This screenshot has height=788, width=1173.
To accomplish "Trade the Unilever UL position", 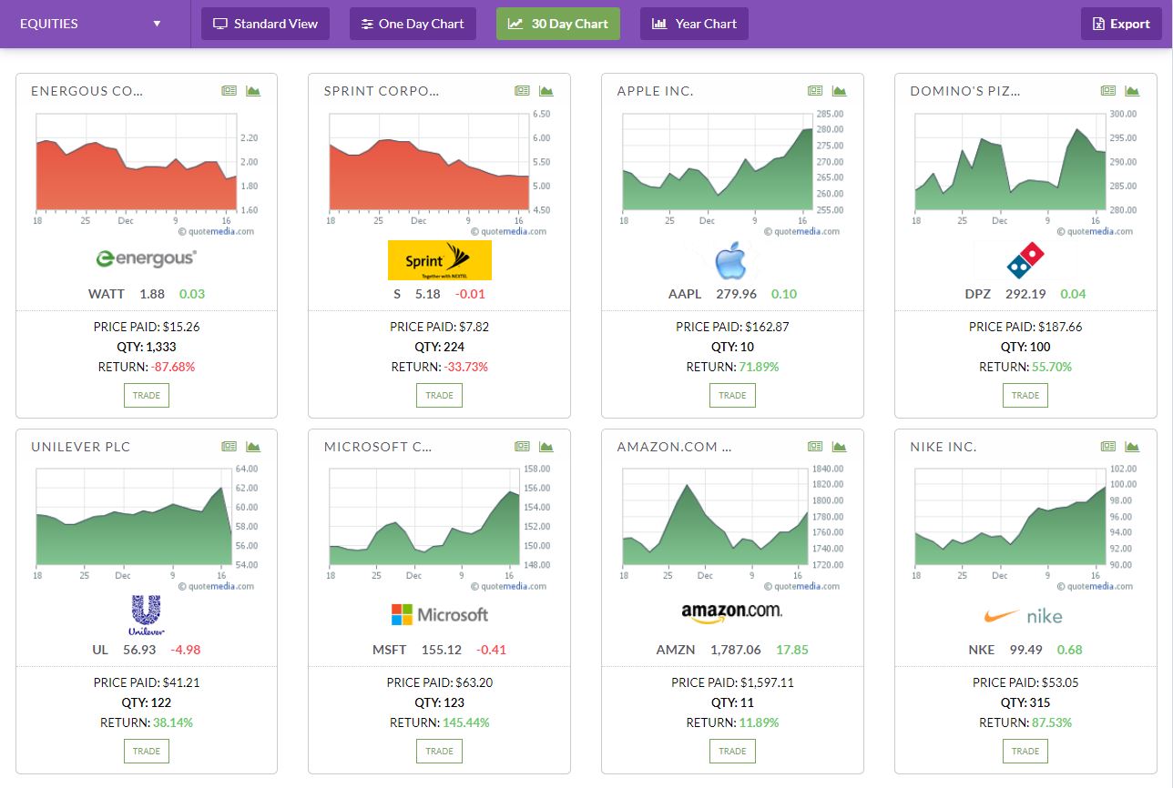I will [147, 751].
